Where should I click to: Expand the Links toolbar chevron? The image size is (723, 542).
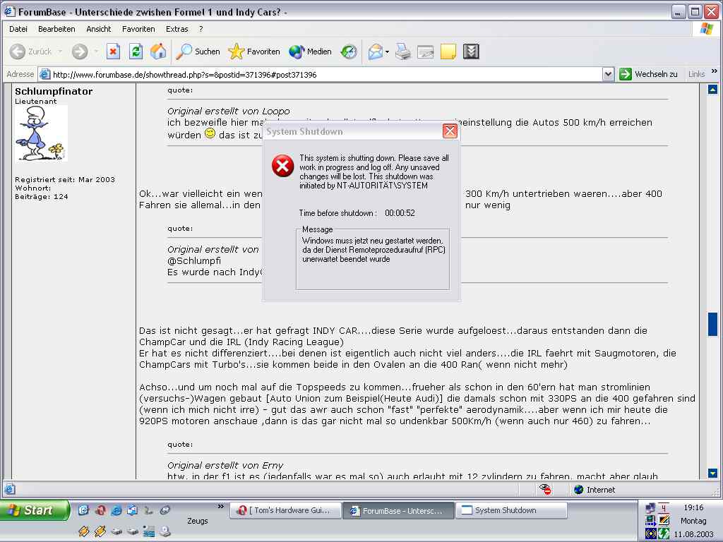pyautogui.click(x=715, y=71)
